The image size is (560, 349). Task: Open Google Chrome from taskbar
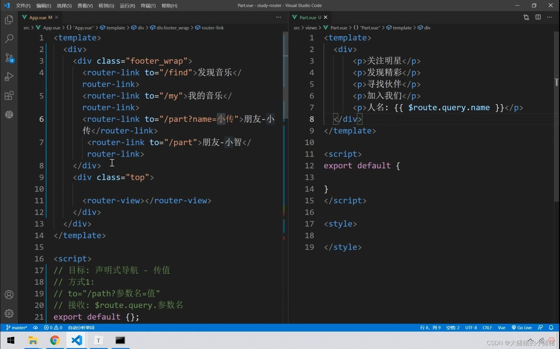(55, 340)
